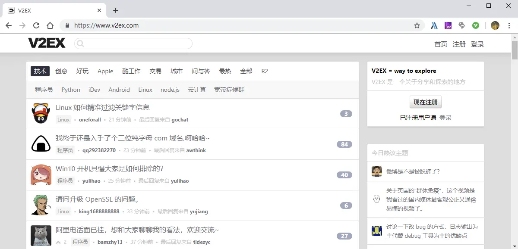The height and width of the screenshot is (249, 518).
Task: Click the browser back arrow
Action: 9,25
